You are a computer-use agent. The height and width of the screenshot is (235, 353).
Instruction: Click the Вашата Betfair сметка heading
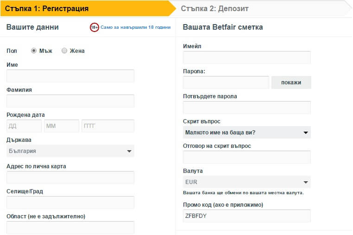223,27
